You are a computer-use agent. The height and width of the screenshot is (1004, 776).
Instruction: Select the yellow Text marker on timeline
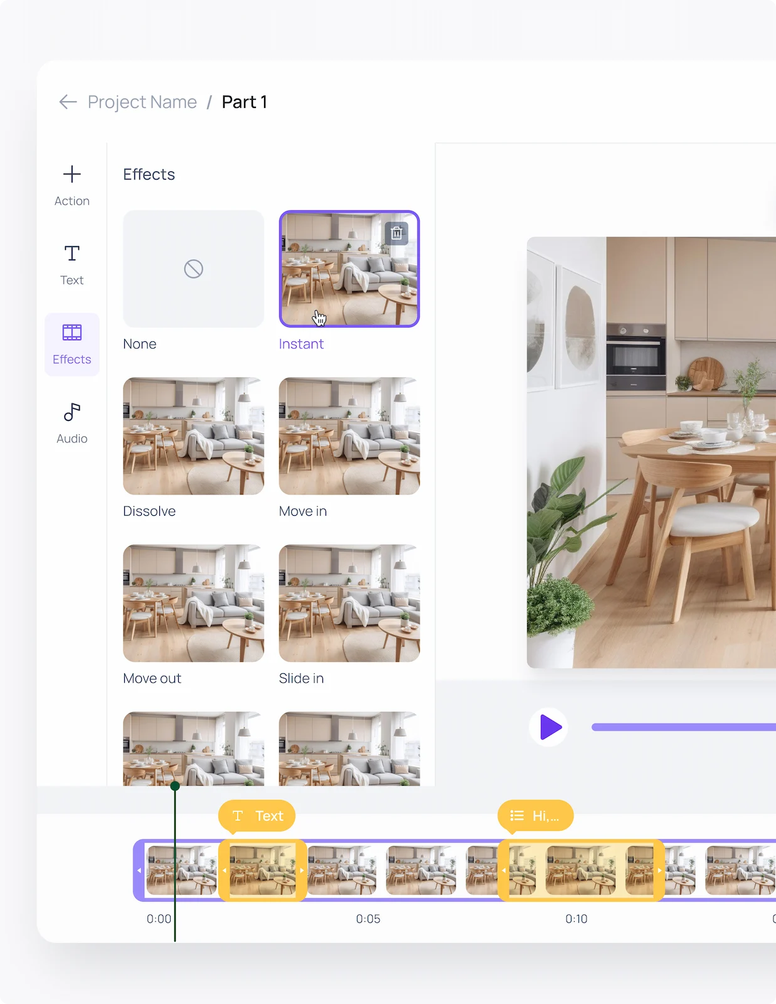point(257,816)
